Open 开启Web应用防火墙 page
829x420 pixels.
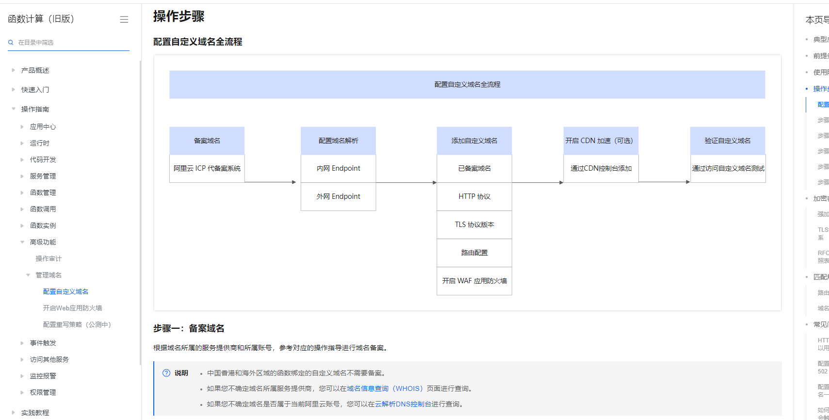click(x=72, y=308)
